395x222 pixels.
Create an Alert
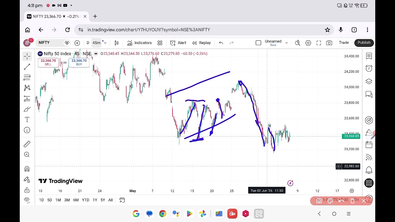click(178, 43)
